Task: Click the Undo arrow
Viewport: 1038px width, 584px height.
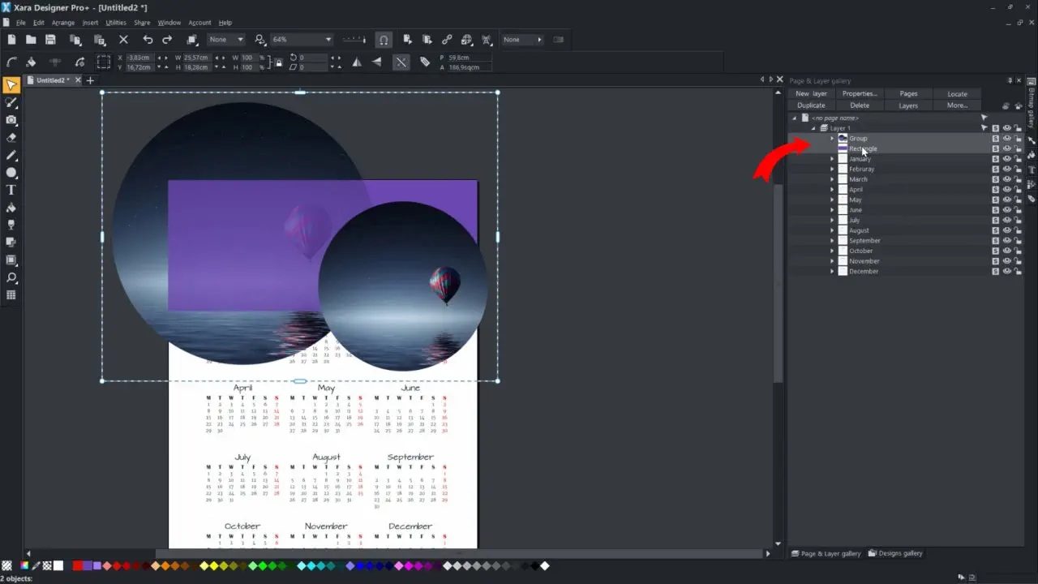Action: (148, 39)
